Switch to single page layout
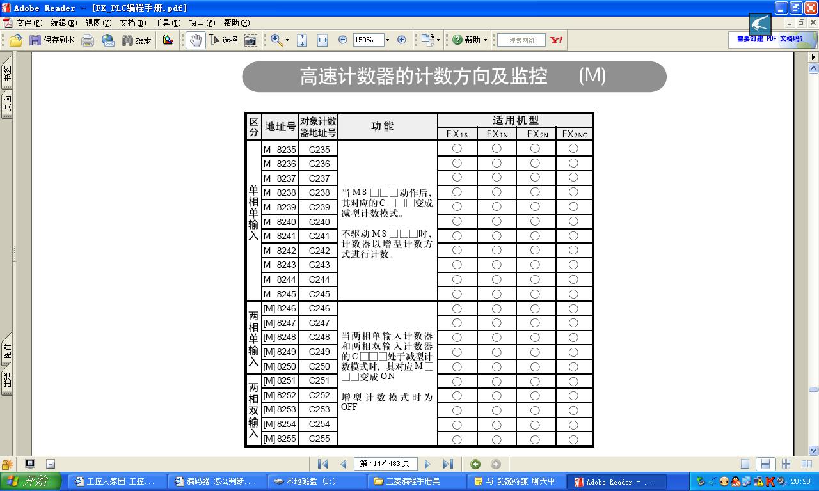819x491 pixels. pyautogui.click(x=745, y=464)
